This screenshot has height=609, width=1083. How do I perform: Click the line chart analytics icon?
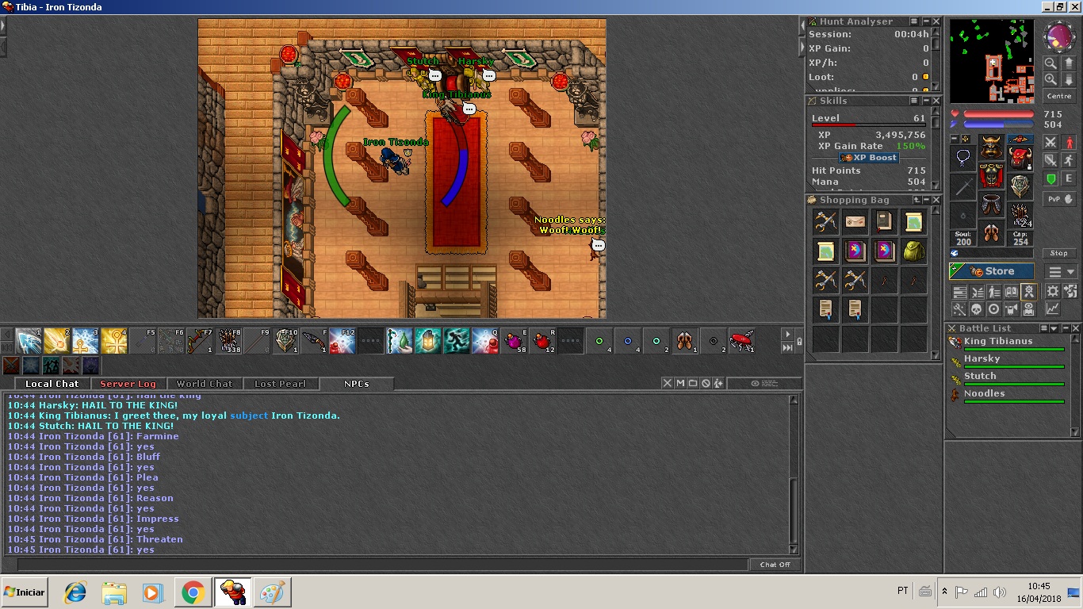tap(1052, 309)
